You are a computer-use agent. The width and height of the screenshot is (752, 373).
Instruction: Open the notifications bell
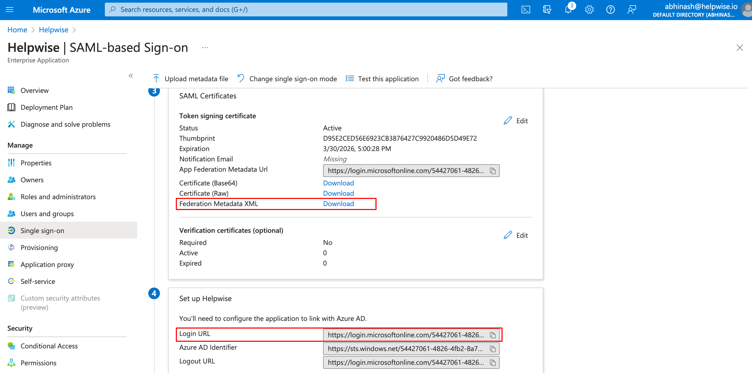568,10
